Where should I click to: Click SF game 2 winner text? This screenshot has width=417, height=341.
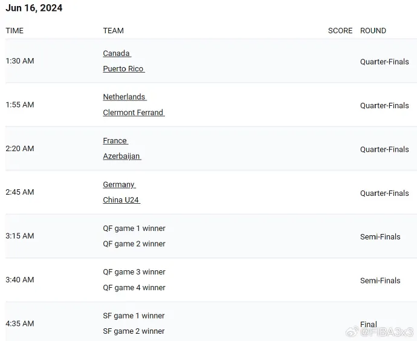pyautogui.click(x=134, y=331)
